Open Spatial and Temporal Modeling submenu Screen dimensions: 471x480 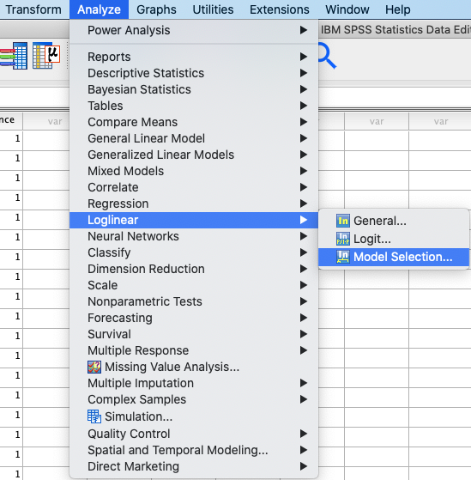194,450
